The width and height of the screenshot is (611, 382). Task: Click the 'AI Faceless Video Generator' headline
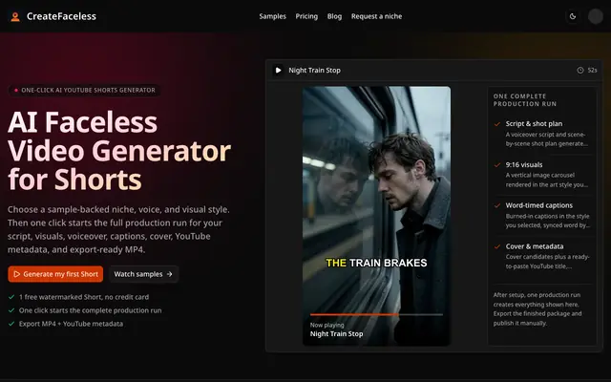tap(119, 151)
